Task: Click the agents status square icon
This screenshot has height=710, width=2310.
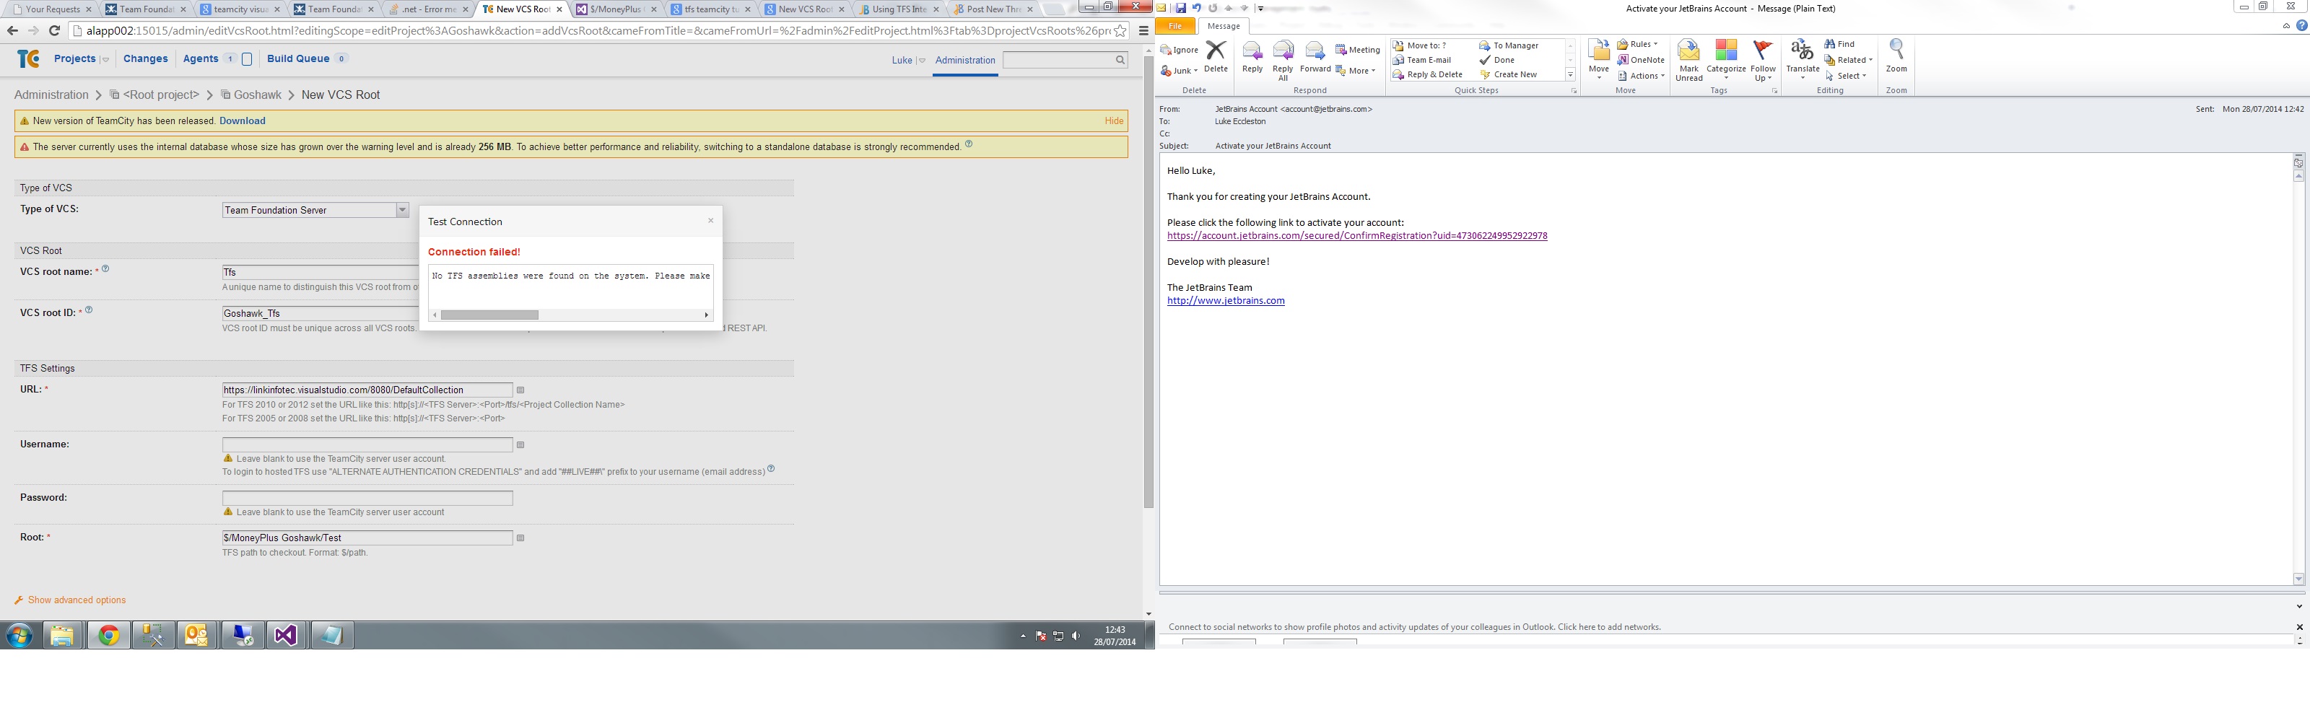Action: [x=248, y=59]
